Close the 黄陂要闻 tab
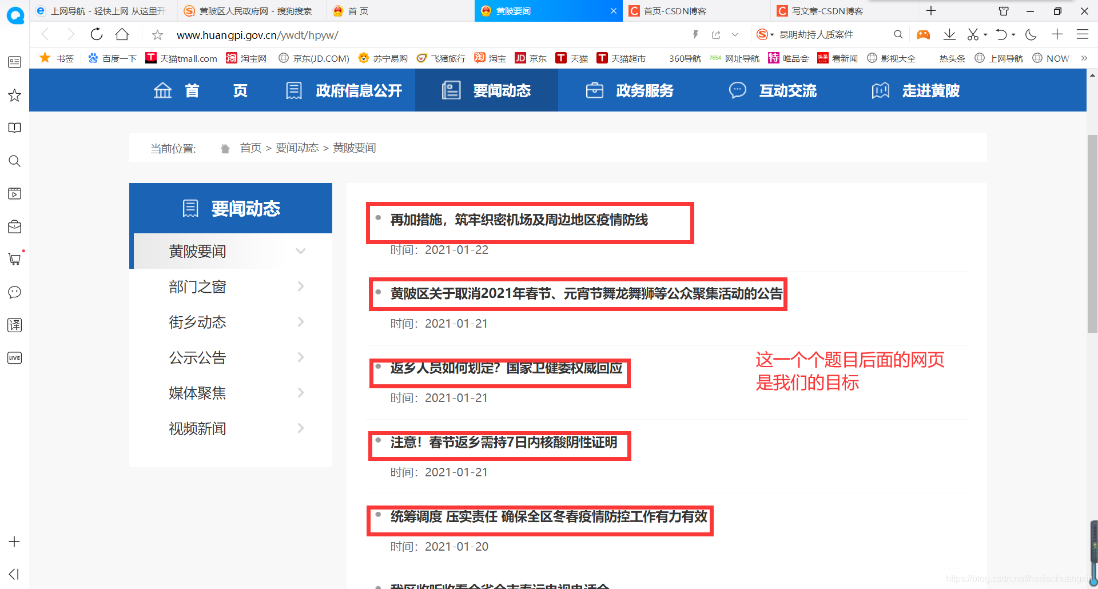The width and height of the screenshot is (1098, 589). pyautogui.click(x=614, y=11)
